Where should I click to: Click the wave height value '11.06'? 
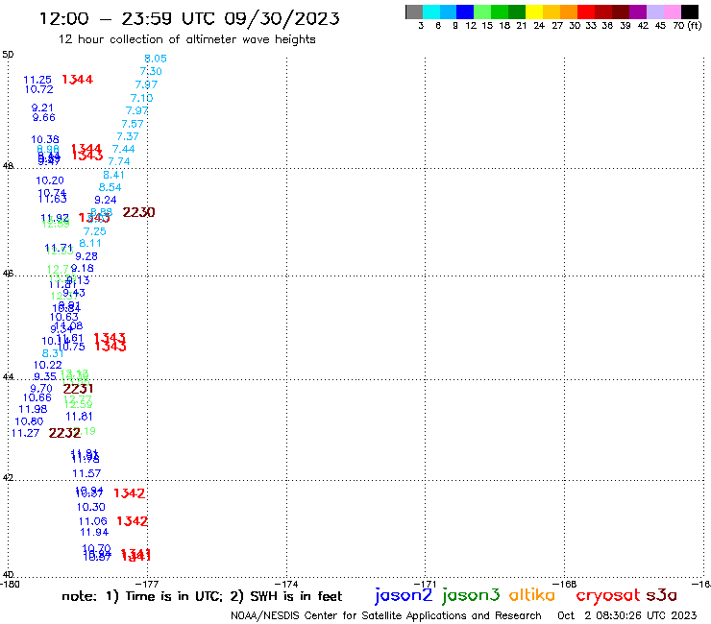[93, 521]
